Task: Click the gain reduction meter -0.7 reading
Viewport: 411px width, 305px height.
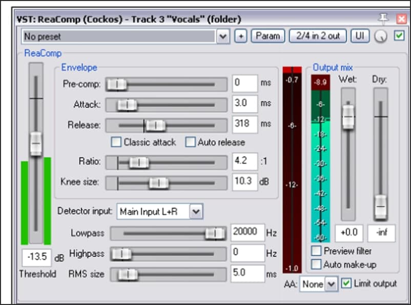Action: (x=292, y=80)
